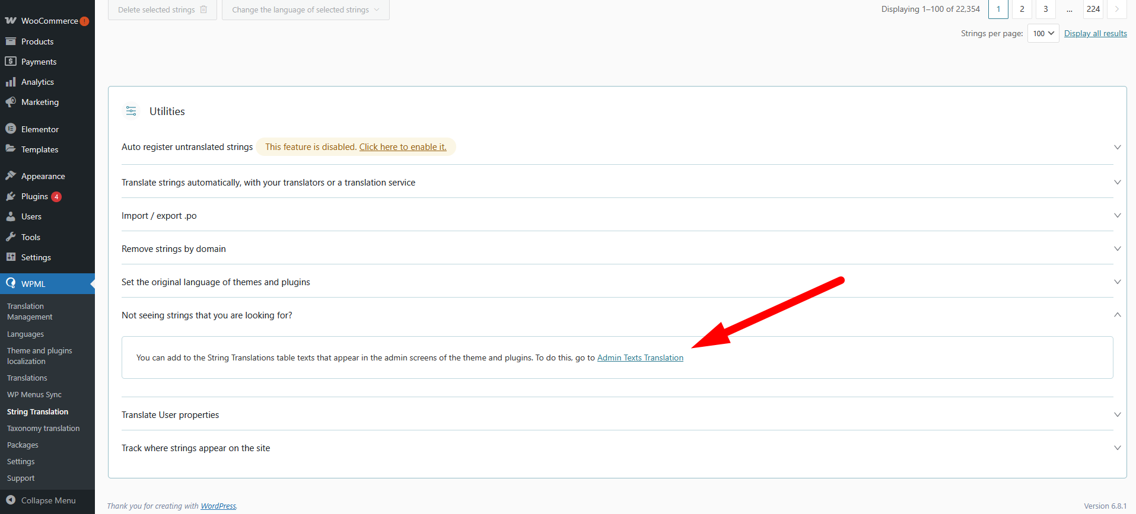1136x514 pixels.
Task: Click the Elementor logo icon
Action: pyautogui.click(x=11, y=129)
